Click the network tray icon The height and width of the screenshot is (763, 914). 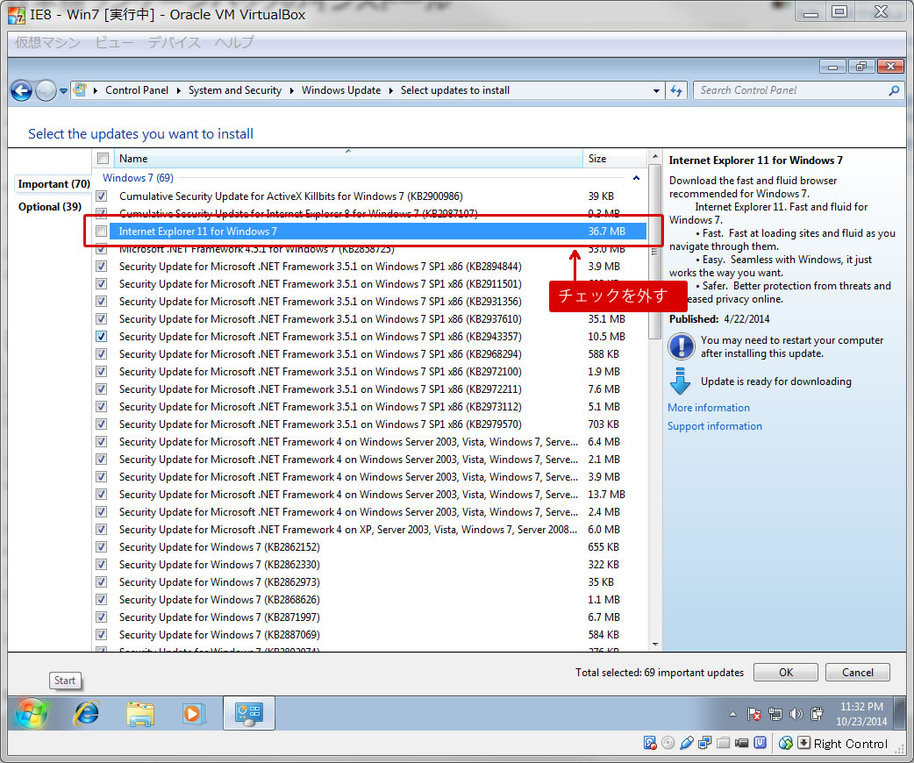pos(775,714)
